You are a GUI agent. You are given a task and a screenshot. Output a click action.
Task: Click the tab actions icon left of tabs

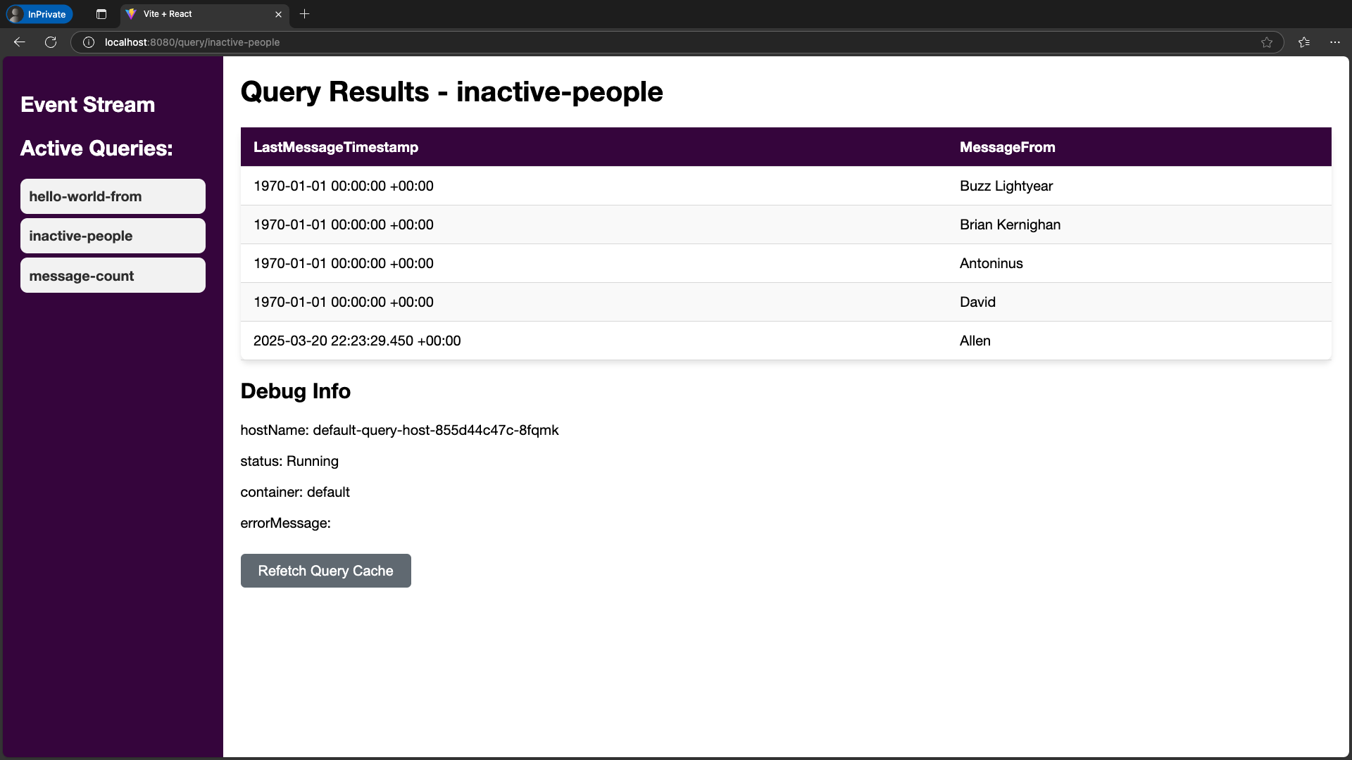point(101,14)
